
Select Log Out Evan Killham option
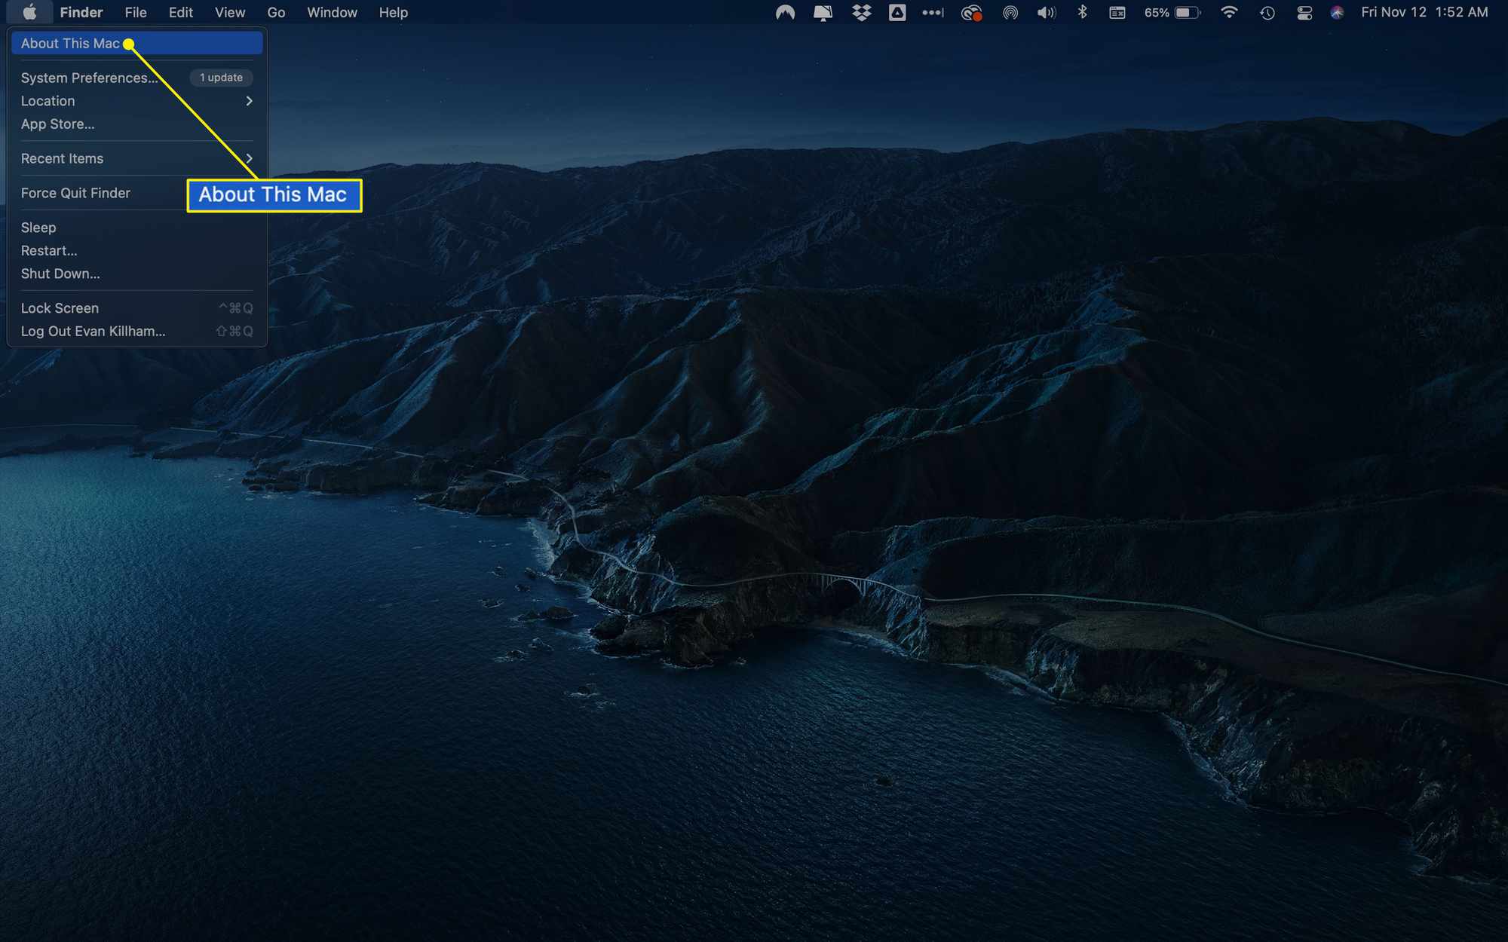tap(92, 331)
